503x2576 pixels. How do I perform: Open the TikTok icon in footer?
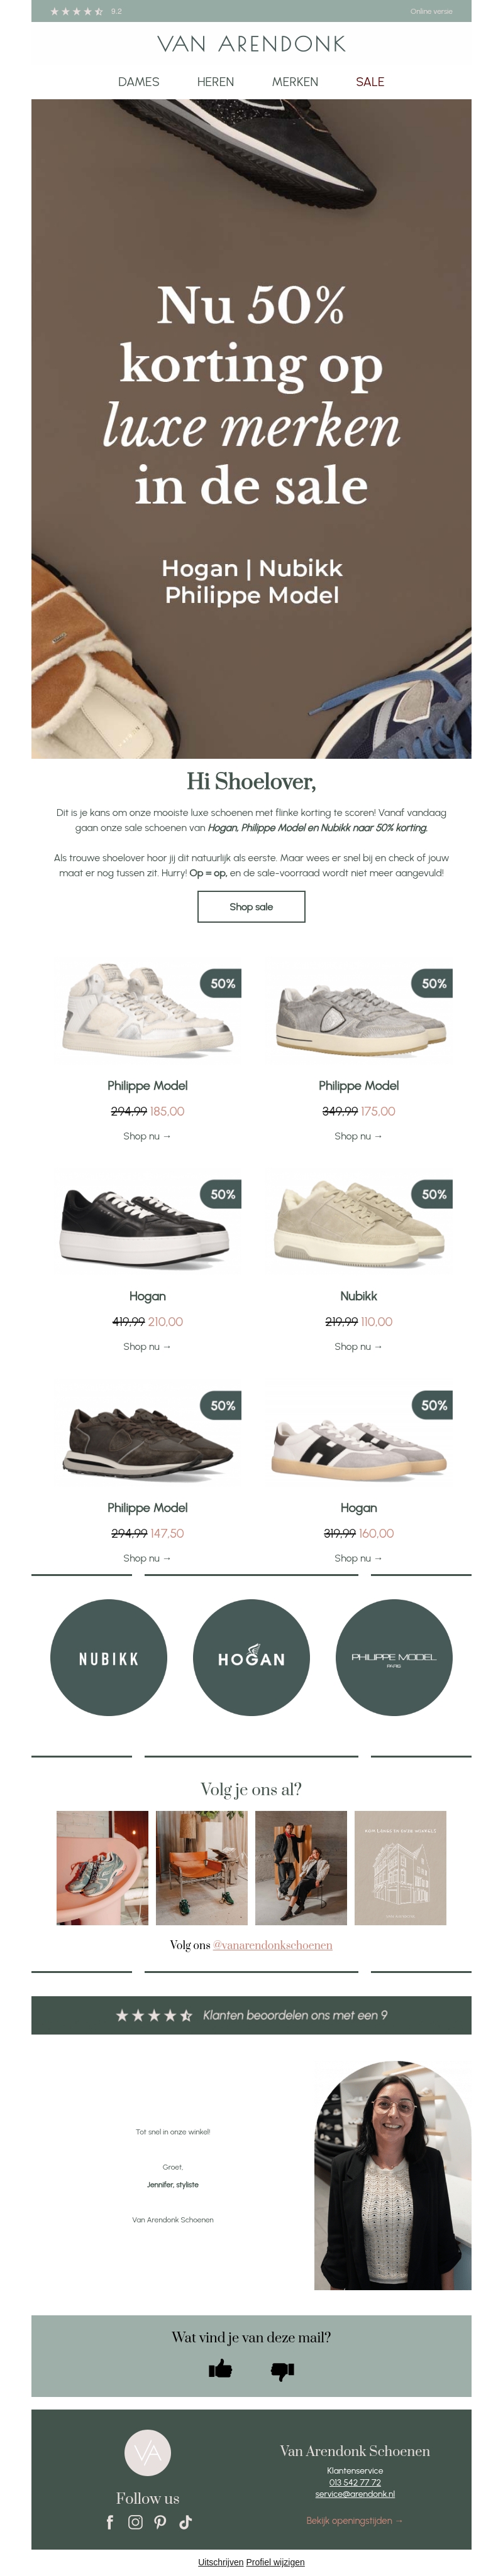(185, 2522)
